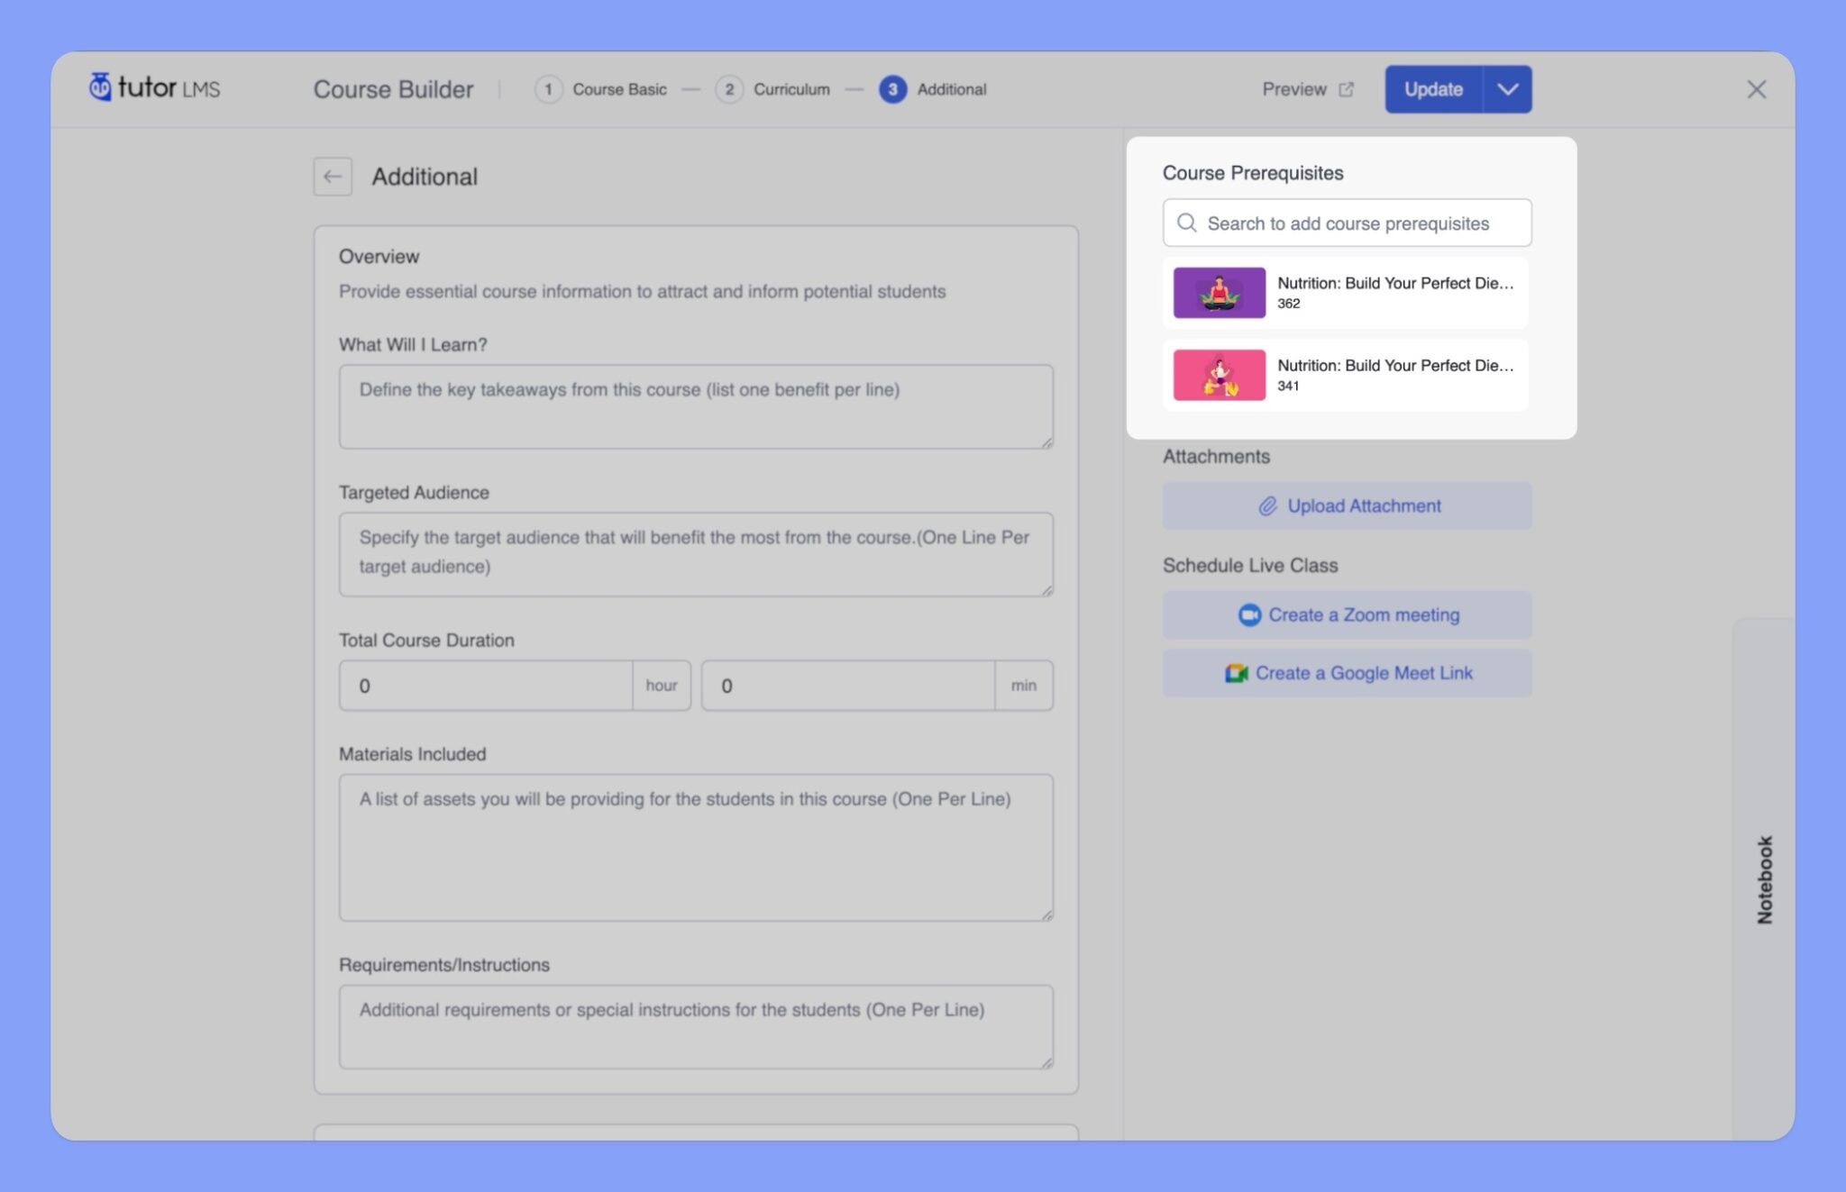Click step 2 Curriculum circle icon

[x=729, y=88]
